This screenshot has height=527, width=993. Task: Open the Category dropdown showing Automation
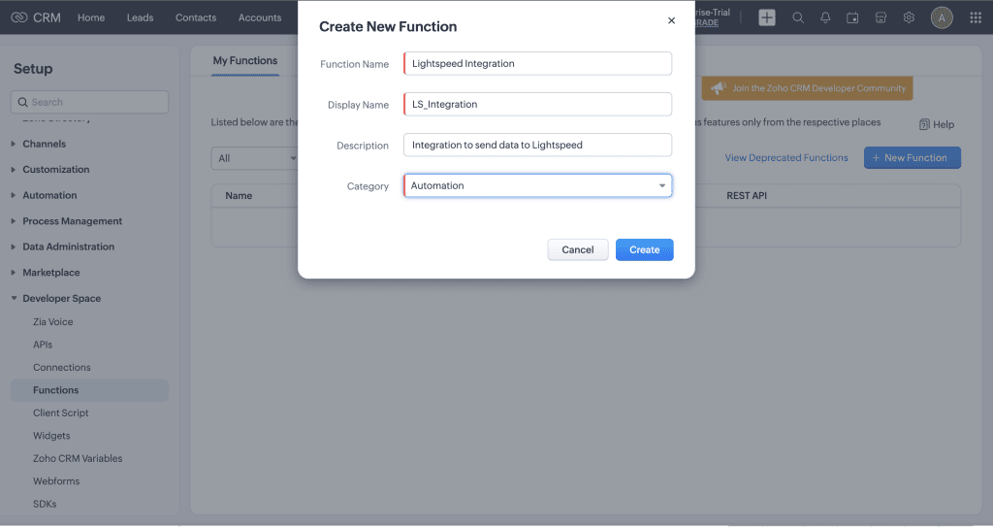coord(537,185)
